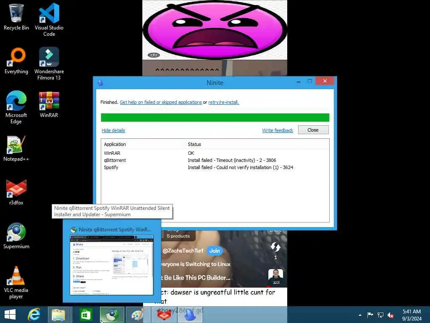Open the Write feedback link
Screen dimensions: 430x323
click(x=278, y=130)
